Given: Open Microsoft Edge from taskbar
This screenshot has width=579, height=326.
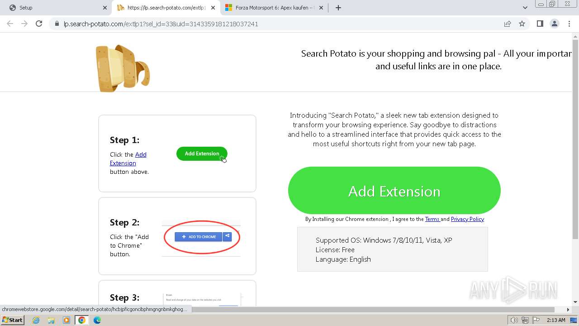Looking at the screenshot, I should point(97,320).
